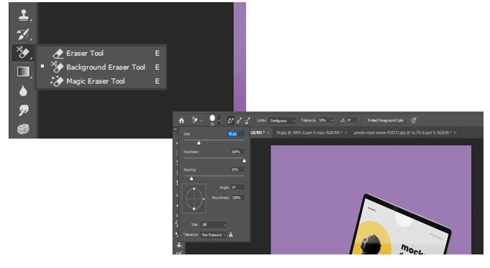Click the warning triangle next to Pen Pressure
The width and height of the screenshot is (490, 268).
231,234
